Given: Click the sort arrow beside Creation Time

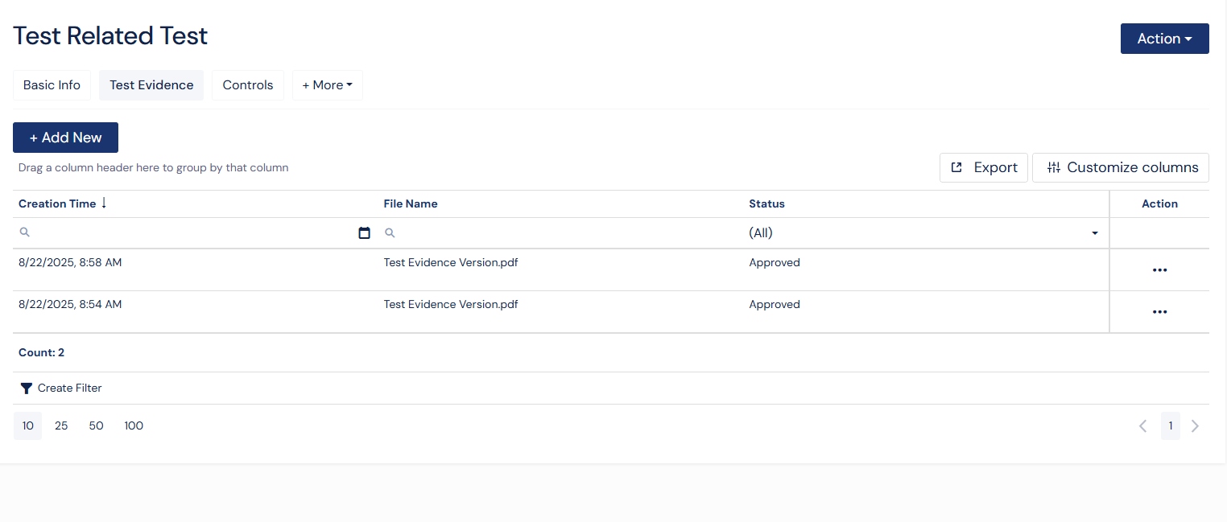Looking at the screenshot, I should [104, 203].
